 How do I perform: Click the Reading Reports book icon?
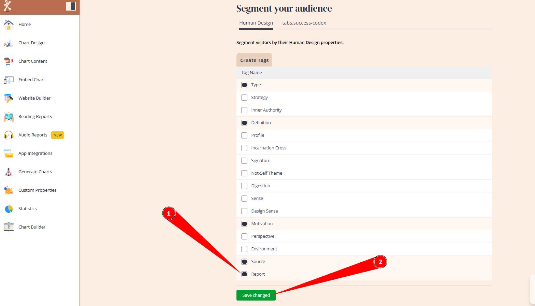click(x=9, y=117)
